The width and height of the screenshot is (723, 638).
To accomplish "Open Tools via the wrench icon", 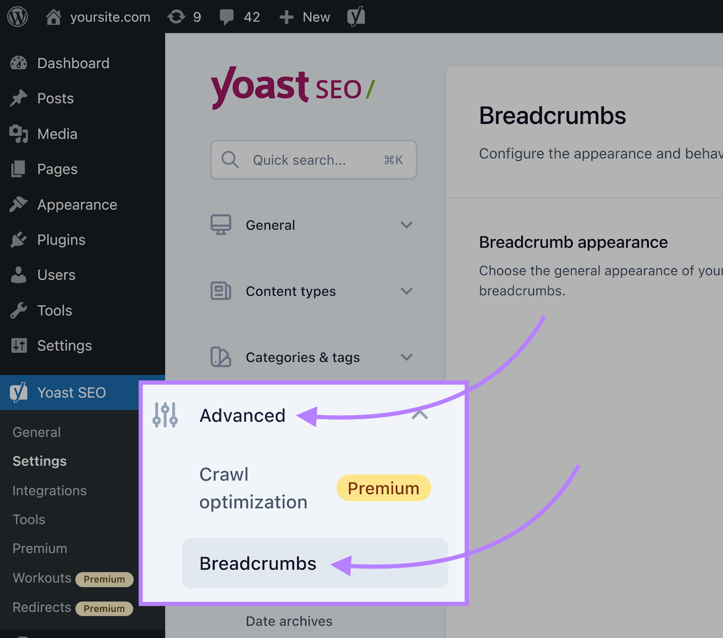I will coord(18,310).
